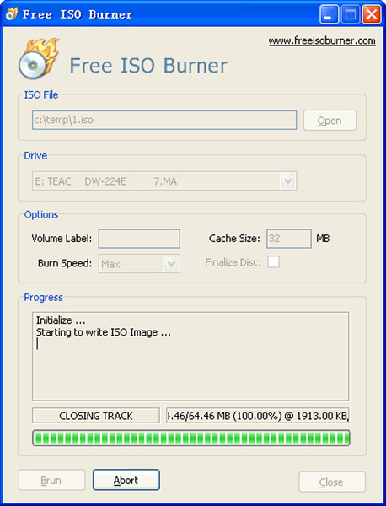Click the Open button for ISO file

click(x=330, y=121)
